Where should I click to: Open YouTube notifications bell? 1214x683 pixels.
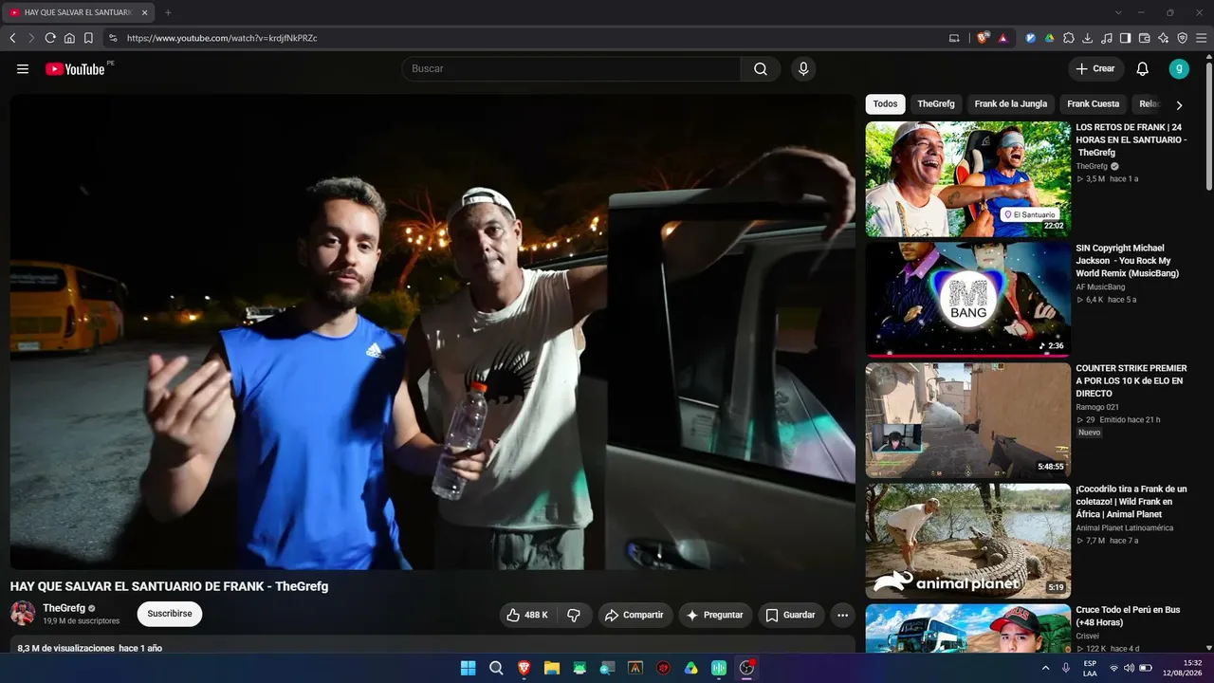coord(1143,69)
